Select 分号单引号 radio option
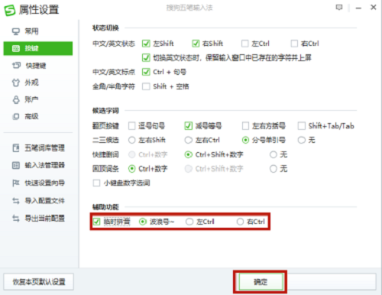 (x=245, y=140)
